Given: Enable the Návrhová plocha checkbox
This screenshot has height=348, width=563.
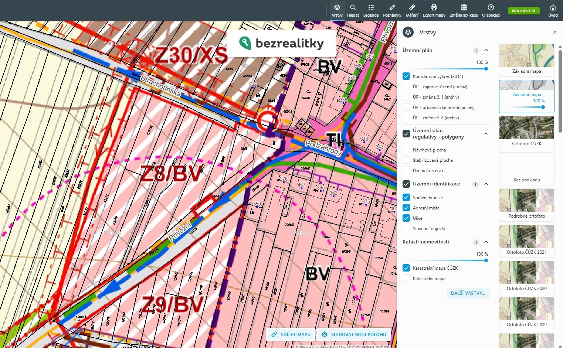Looking at the screenshot, I should tap(406, 150).
